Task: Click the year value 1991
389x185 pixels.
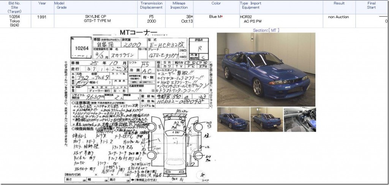Action: 42,17
